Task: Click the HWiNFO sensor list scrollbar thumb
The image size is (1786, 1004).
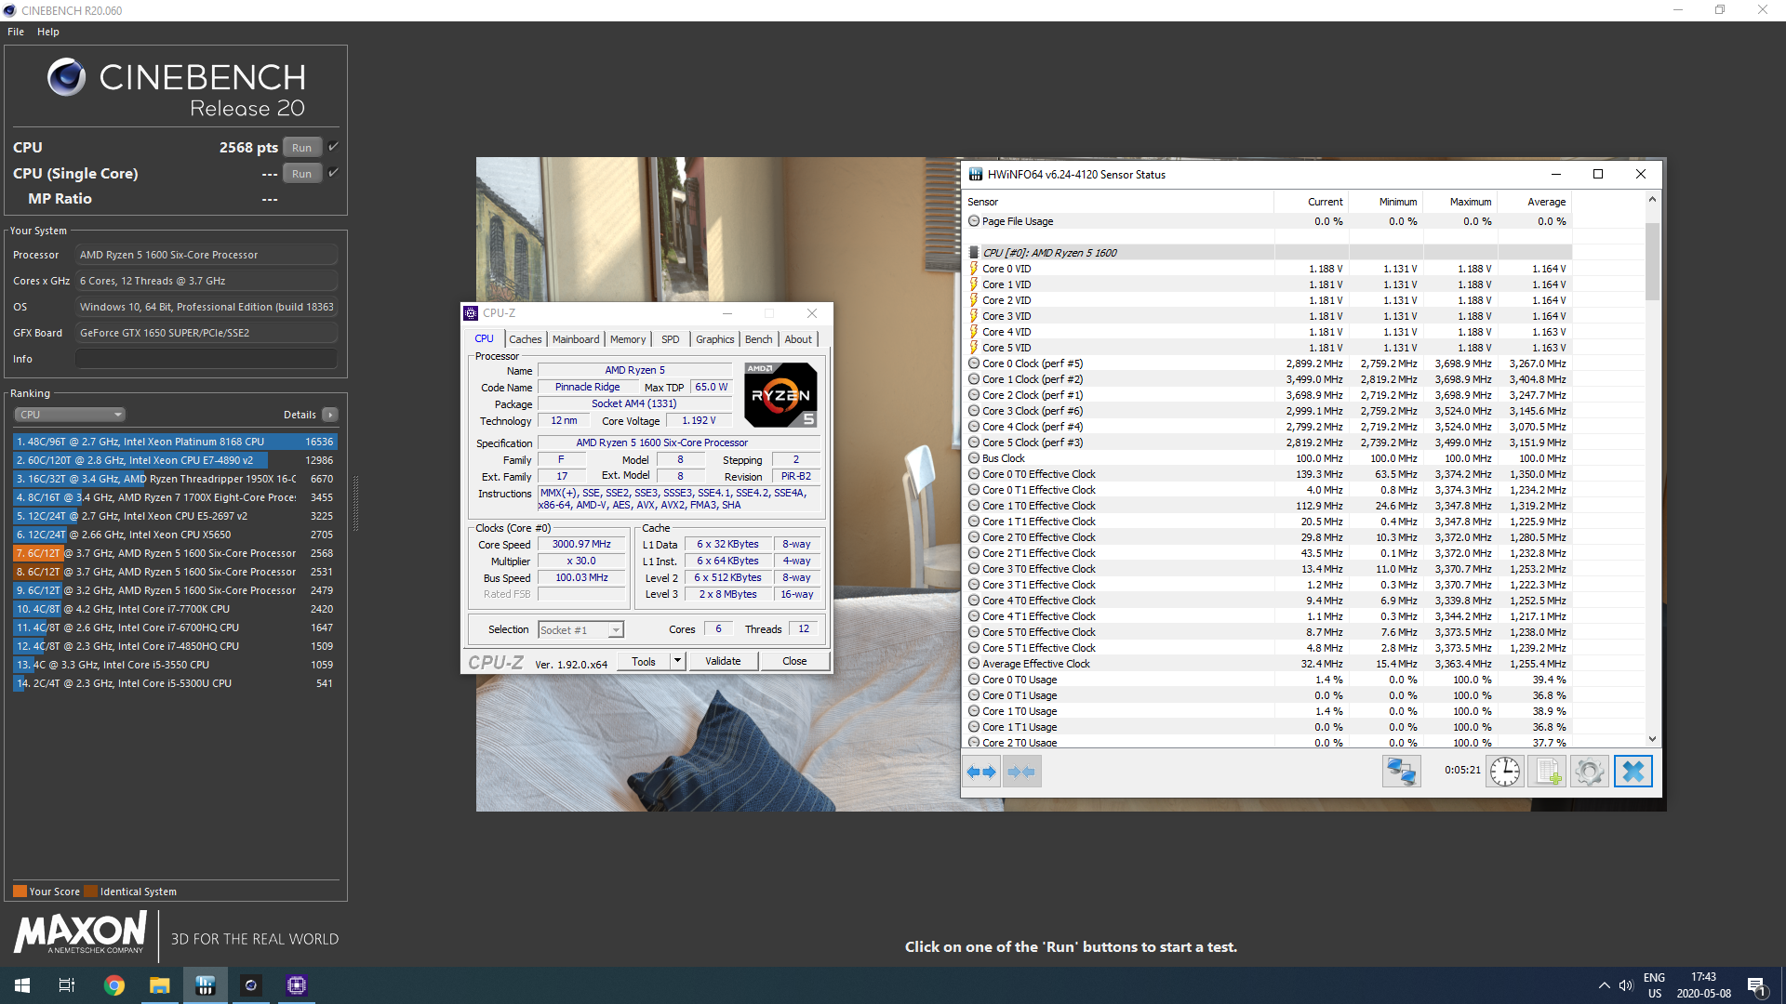Action: [1653, 261]
